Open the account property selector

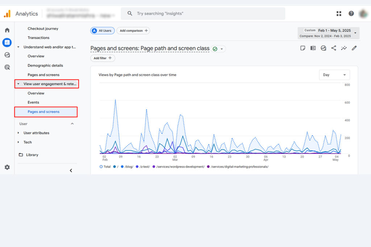pyautogui.click(x=80, y=13)
